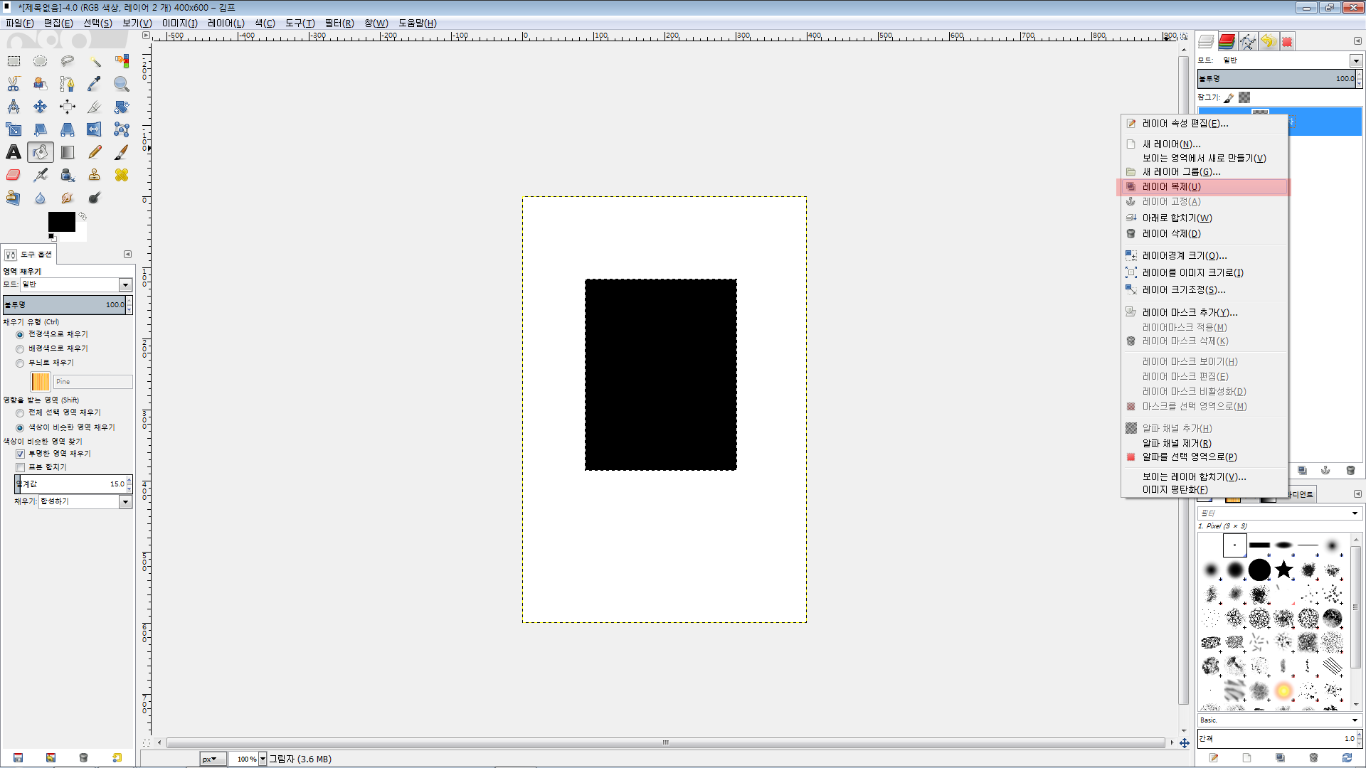Choose 레이어 복제(U) from context menu
1366x768 pixels.
point(1204,186)
